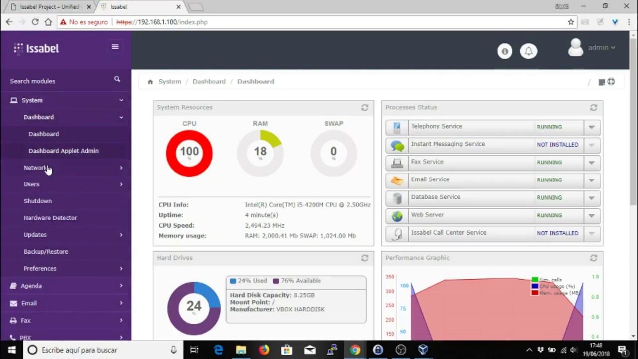Click the Email Service icon
Image resolution: width=638 pixels, height=359 pixels.
[x=397, y=180]
